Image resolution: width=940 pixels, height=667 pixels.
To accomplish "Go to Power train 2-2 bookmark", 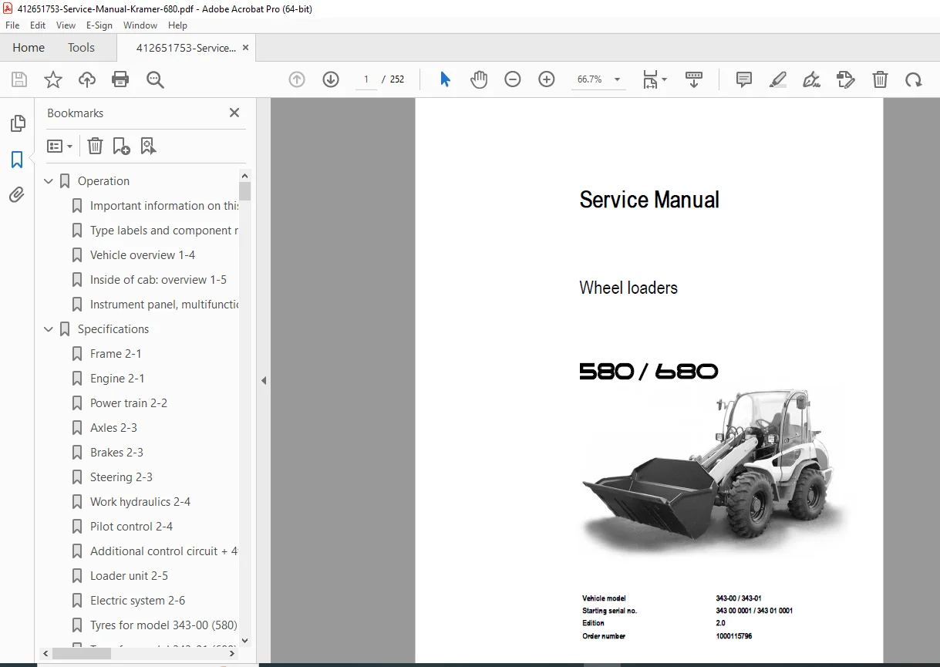I will coord(129,403).
